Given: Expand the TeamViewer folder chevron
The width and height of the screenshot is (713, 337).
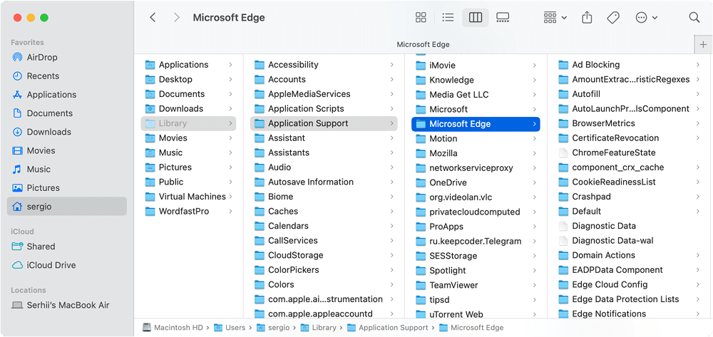Looking at the screenshot, I should click(534, 285).
